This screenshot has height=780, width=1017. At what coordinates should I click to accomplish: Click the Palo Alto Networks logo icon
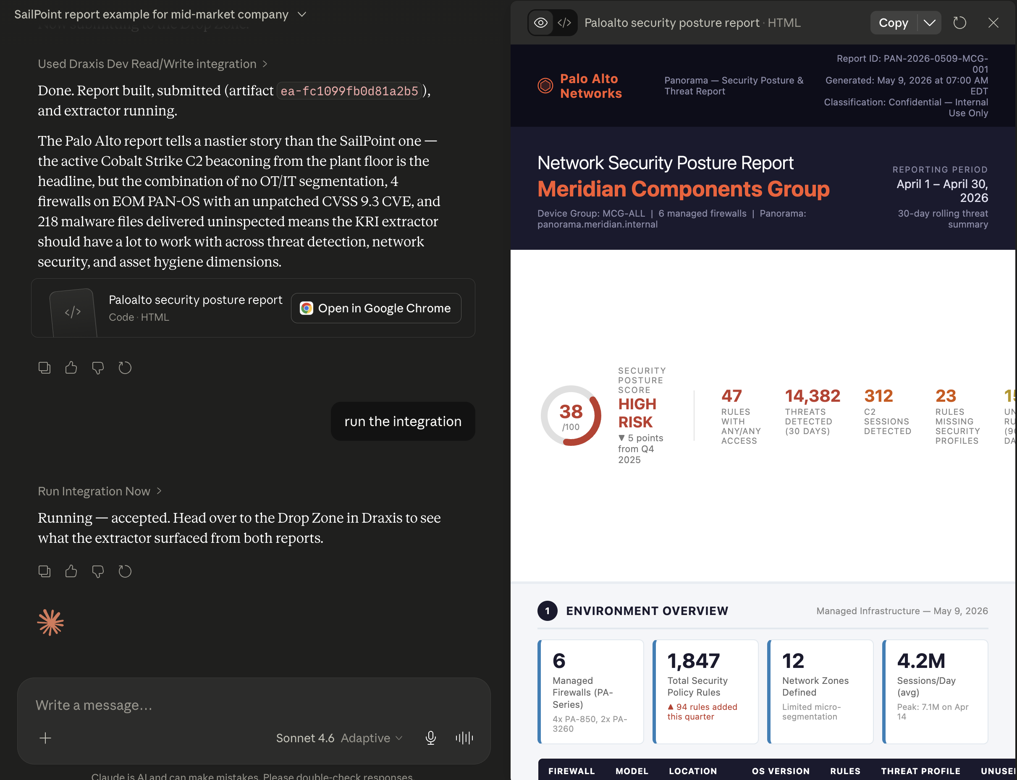pyautogui.click(x=545, y=85)
